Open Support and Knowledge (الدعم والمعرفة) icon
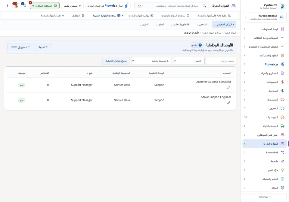 (x=282, y=179)
